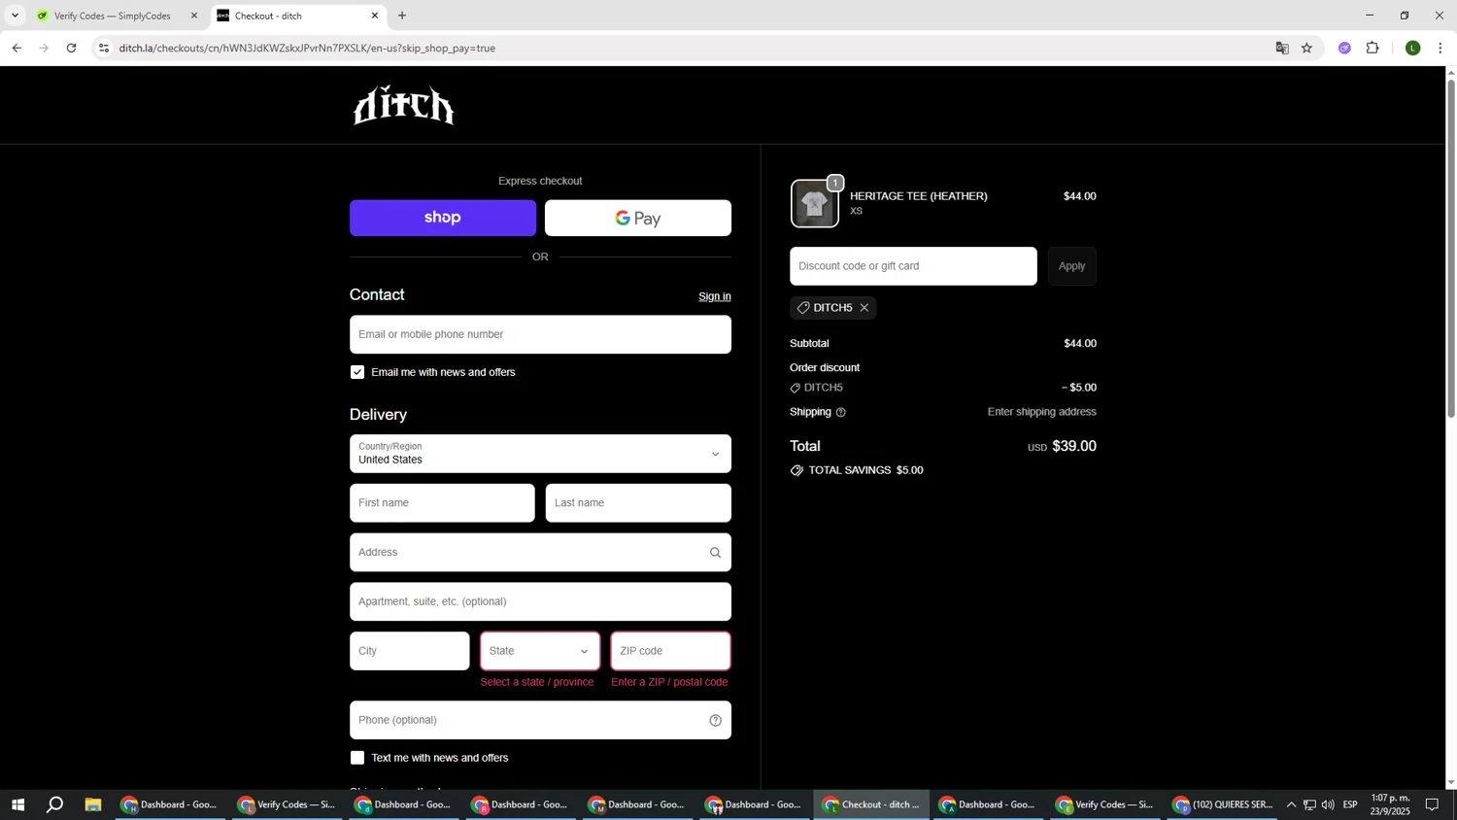Click the ditch logo
The width and height of the screenshot is (1457, 820).
[403, 106]
